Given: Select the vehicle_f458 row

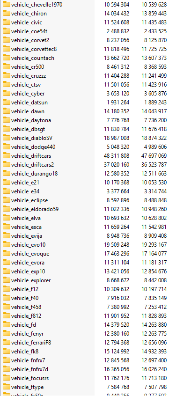Looking at the screenshot, I should click(x=85, y=307).
